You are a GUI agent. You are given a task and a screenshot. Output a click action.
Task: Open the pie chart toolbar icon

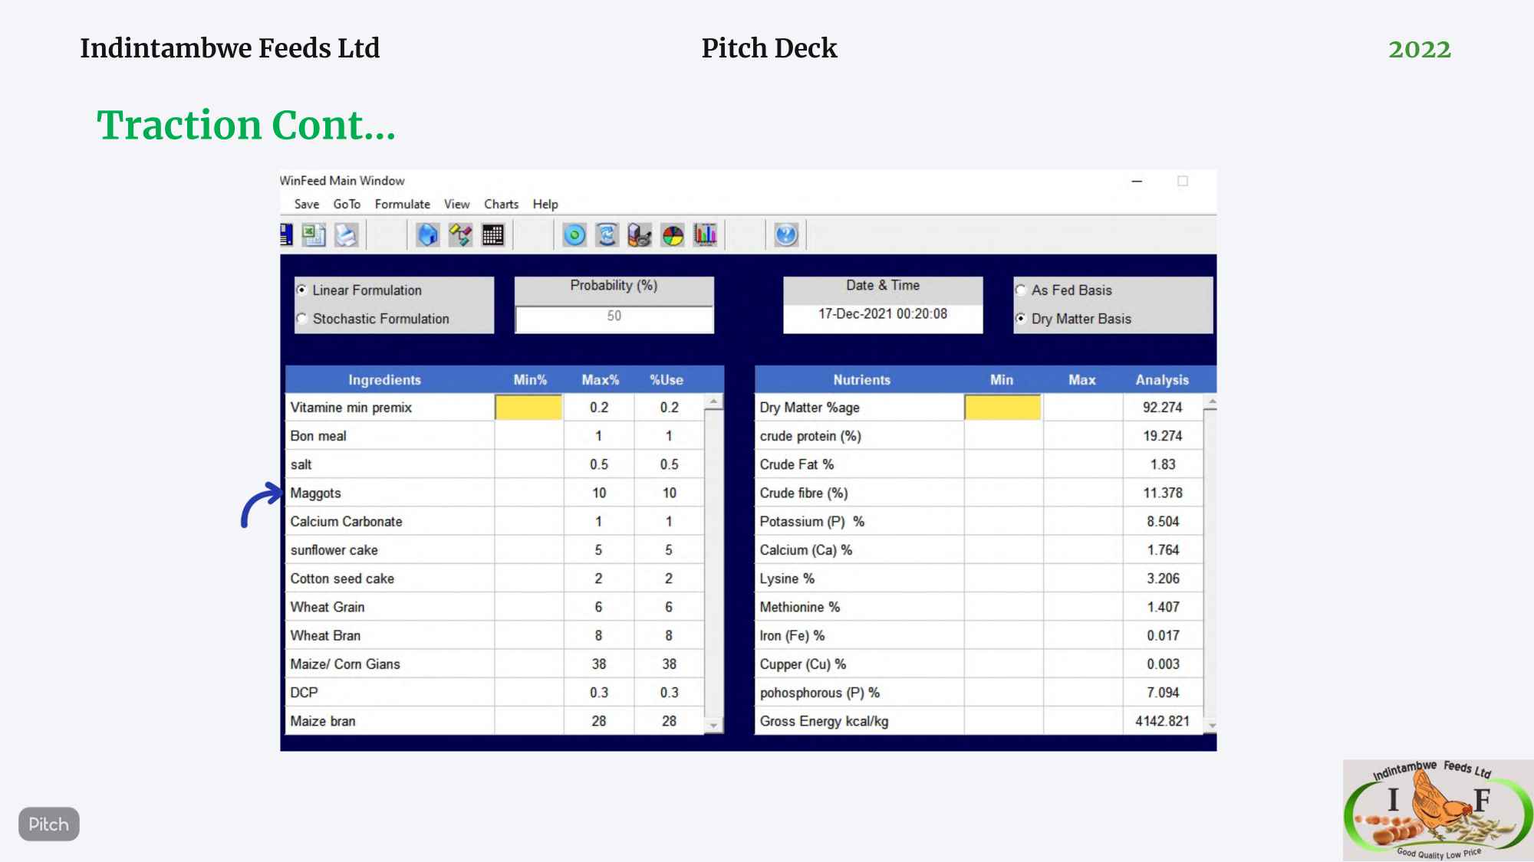pyautogui.click(x=673, y=234)
